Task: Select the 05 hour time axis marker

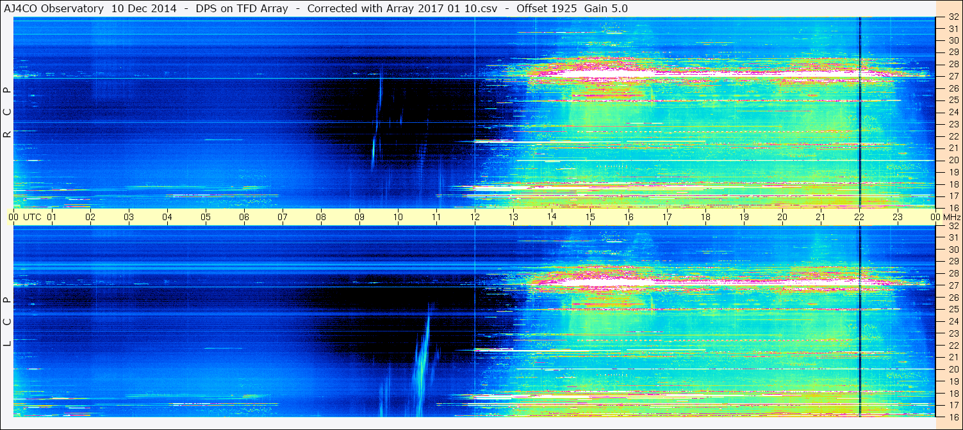Action: 206,217
